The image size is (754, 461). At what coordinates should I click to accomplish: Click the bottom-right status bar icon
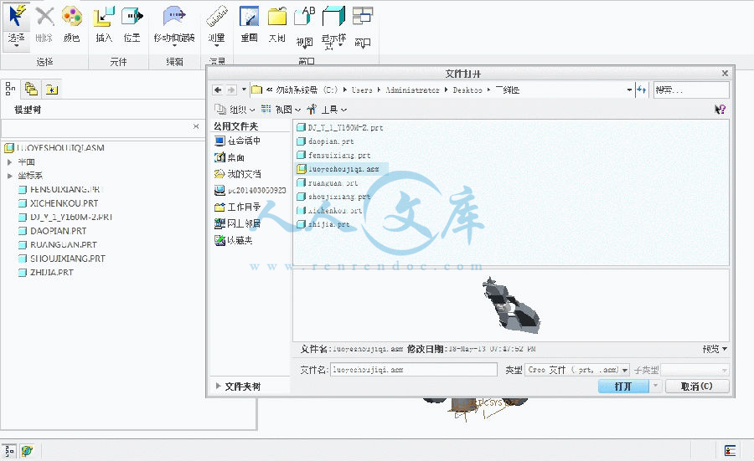(x=730, y=450)
